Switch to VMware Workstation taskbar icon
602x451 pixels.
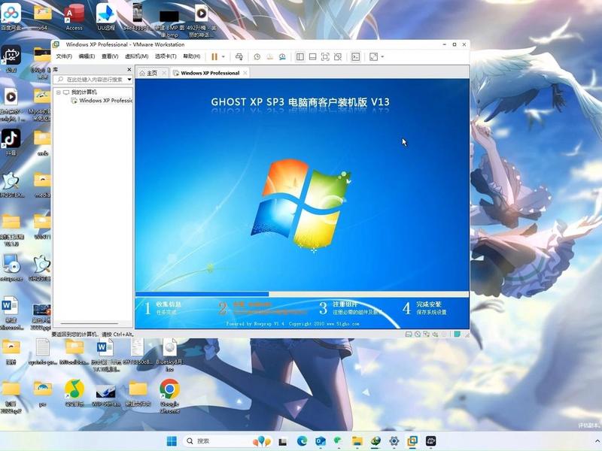[412, 441]
